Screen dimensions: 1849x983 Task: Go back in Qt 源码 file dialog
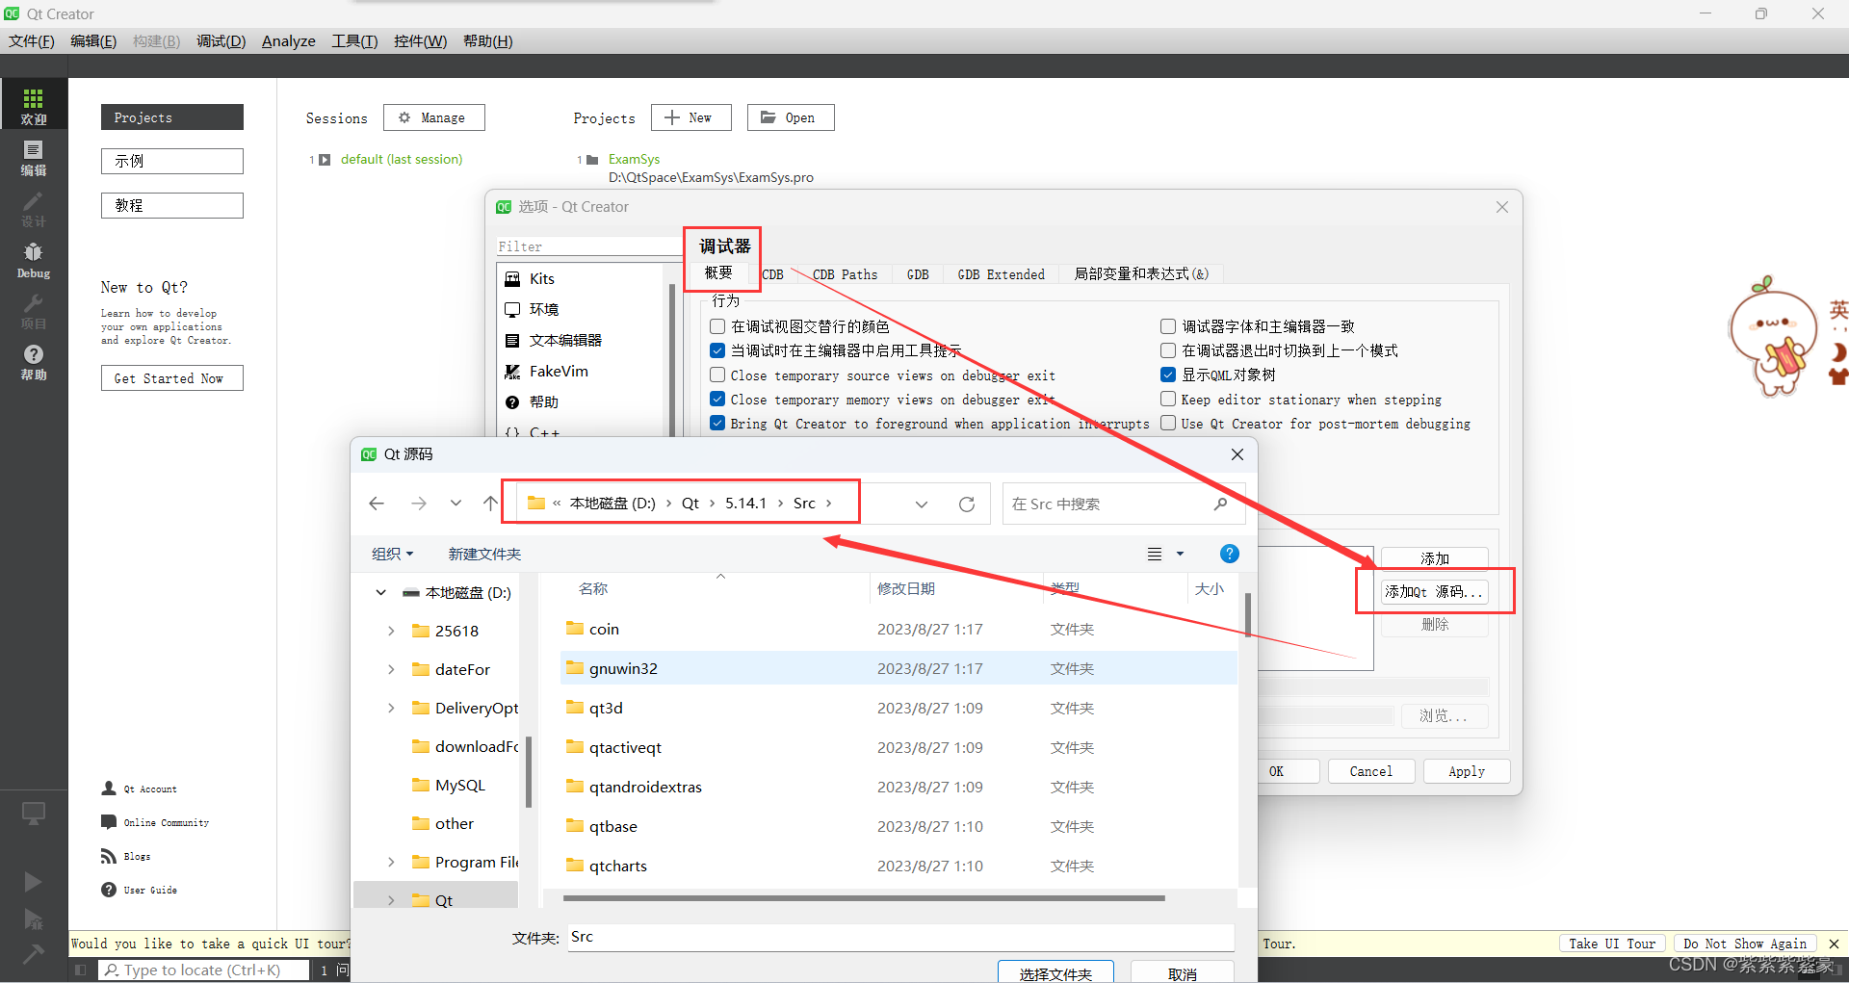pos(377,504)
